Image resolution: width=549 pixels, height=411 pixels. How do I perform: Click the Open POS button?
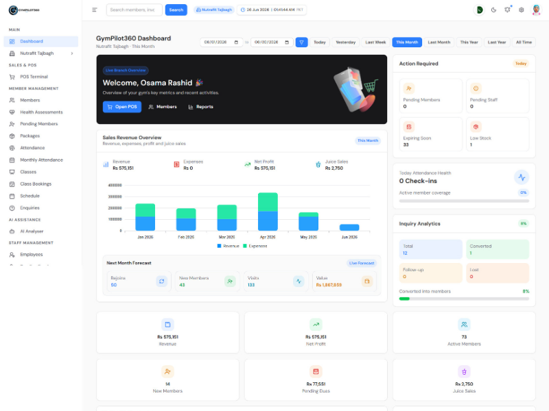click(x=122, y=107)
